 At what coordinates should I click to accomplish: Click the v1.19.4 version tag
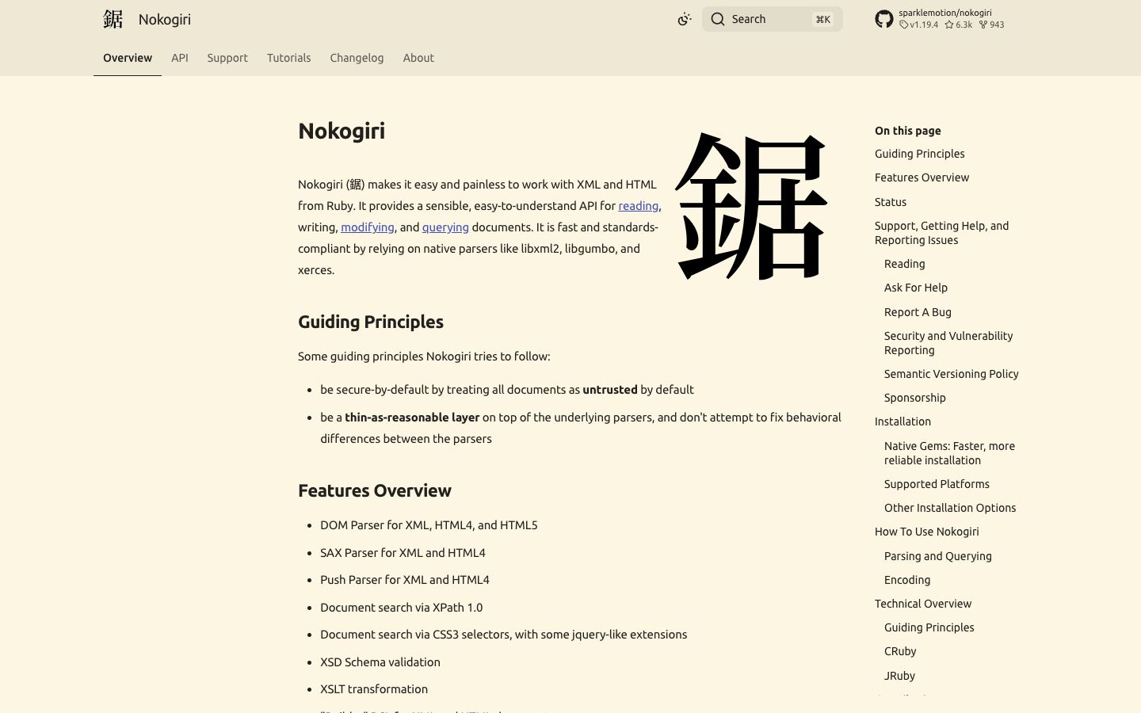pos(918,25)
